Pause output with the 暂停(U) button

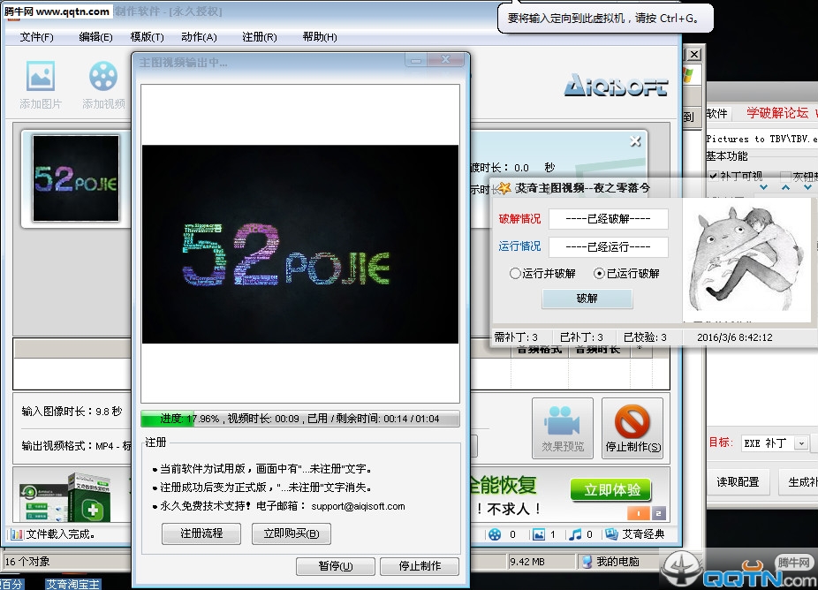coord(336,566)
